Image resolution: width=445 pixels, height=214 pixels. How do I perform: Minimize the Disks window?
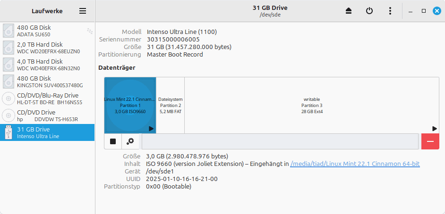point(411,11)
